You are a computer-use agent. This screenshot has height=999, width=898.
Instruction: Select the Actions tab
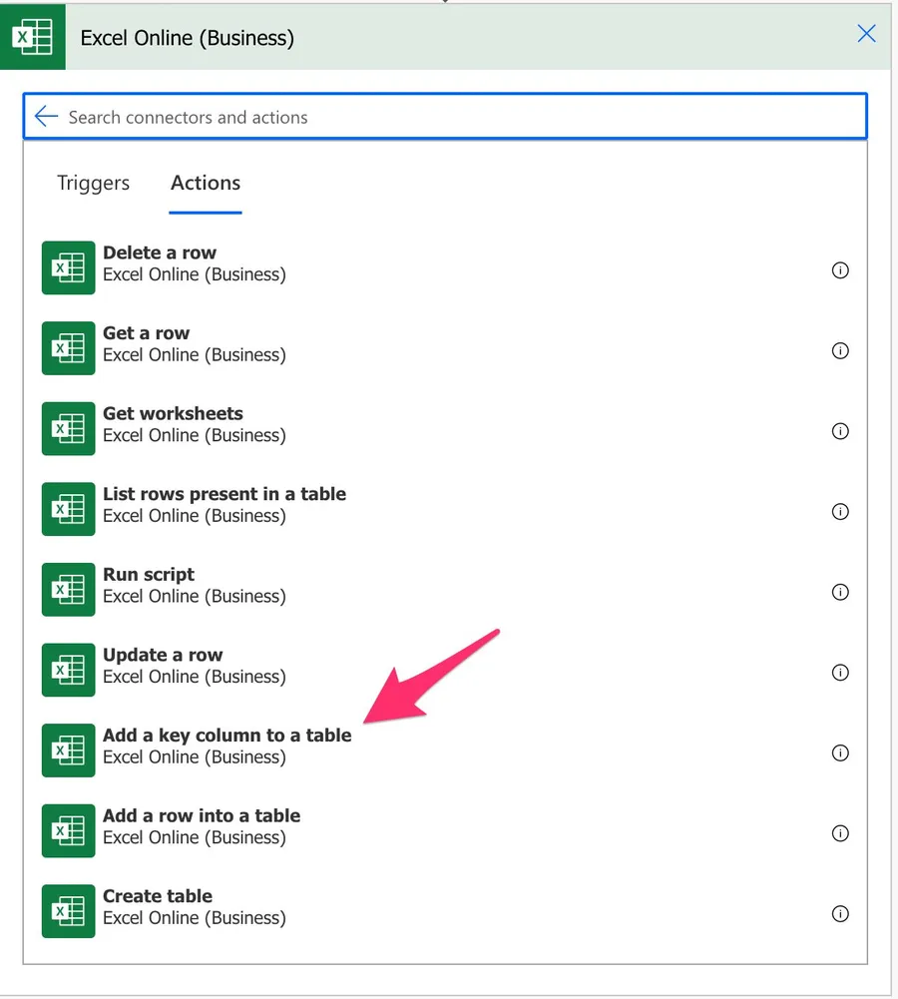click(206, 183)
